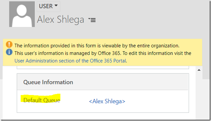Click the partially visible section above Queue Information
Screen dimensions: 211x121
[103, 67]
